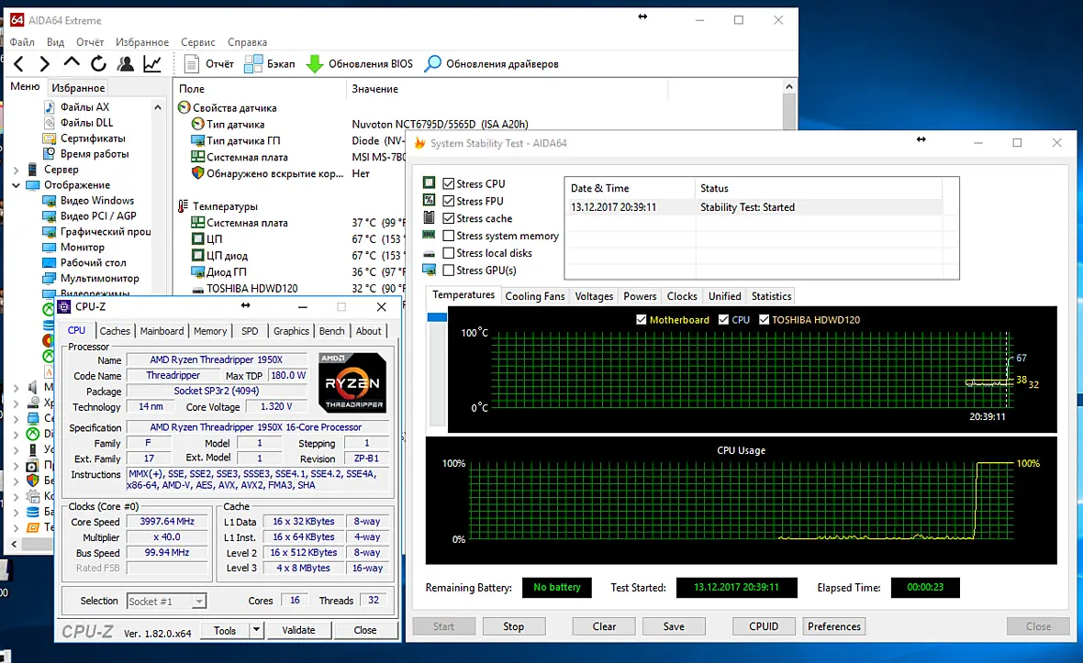
Task: Click blue graph scale slider beside temperatures
Action: (x=437, y=317)
